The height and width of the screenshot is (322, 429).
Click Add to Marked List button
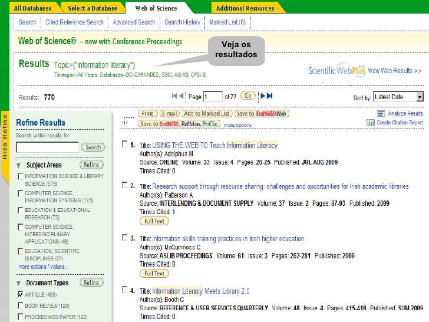[x=207, y=113]
